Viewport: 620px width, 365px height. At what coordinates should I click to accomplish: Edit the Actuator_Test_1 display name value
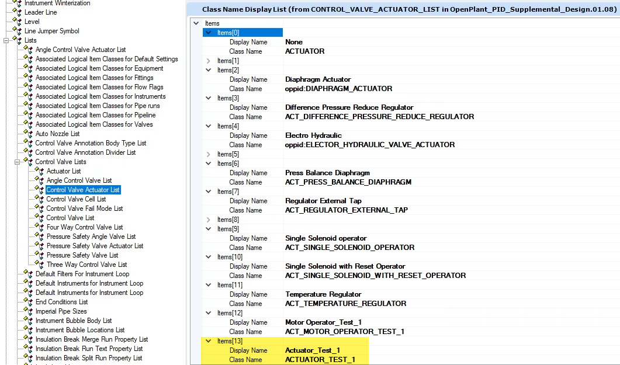click(312, 350)
